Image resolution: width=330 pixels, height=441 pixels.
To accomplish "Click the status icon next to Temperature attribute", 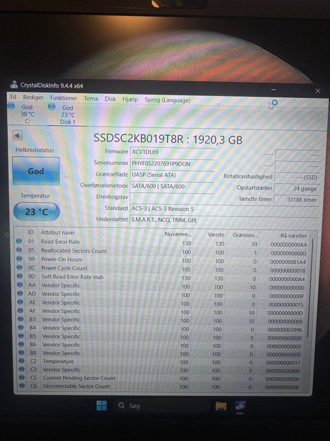I will pyautogui.click(x=20, y=361).
